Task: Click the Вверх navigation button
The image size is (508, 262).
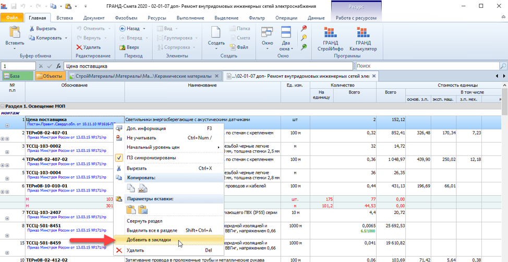Action: click(129, 47)
